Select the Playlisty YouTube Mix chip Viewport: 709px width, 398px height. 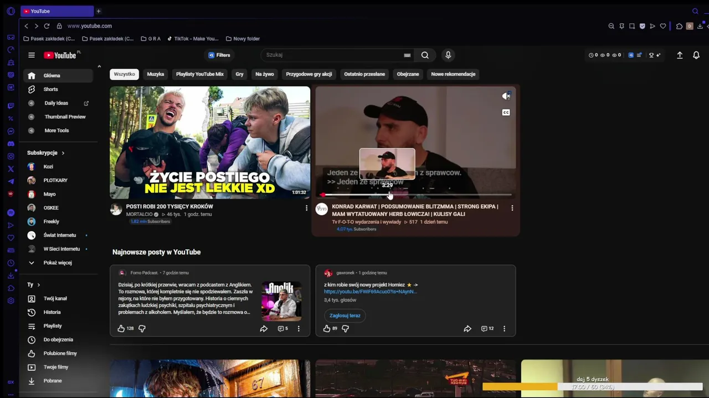199,74
